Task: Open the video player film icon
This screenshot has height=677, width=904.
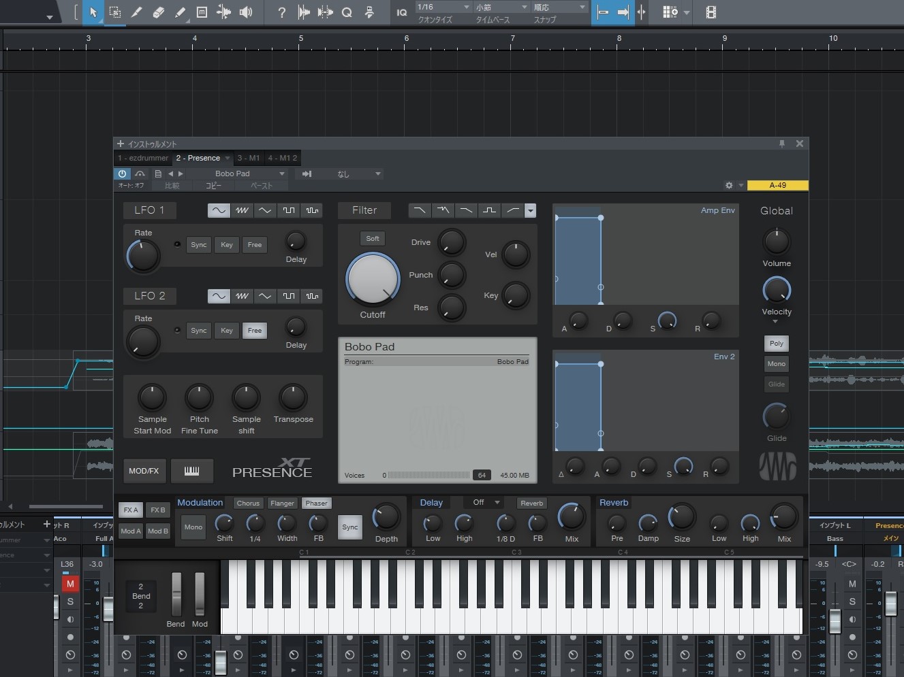Action: [x=711, y=12]
